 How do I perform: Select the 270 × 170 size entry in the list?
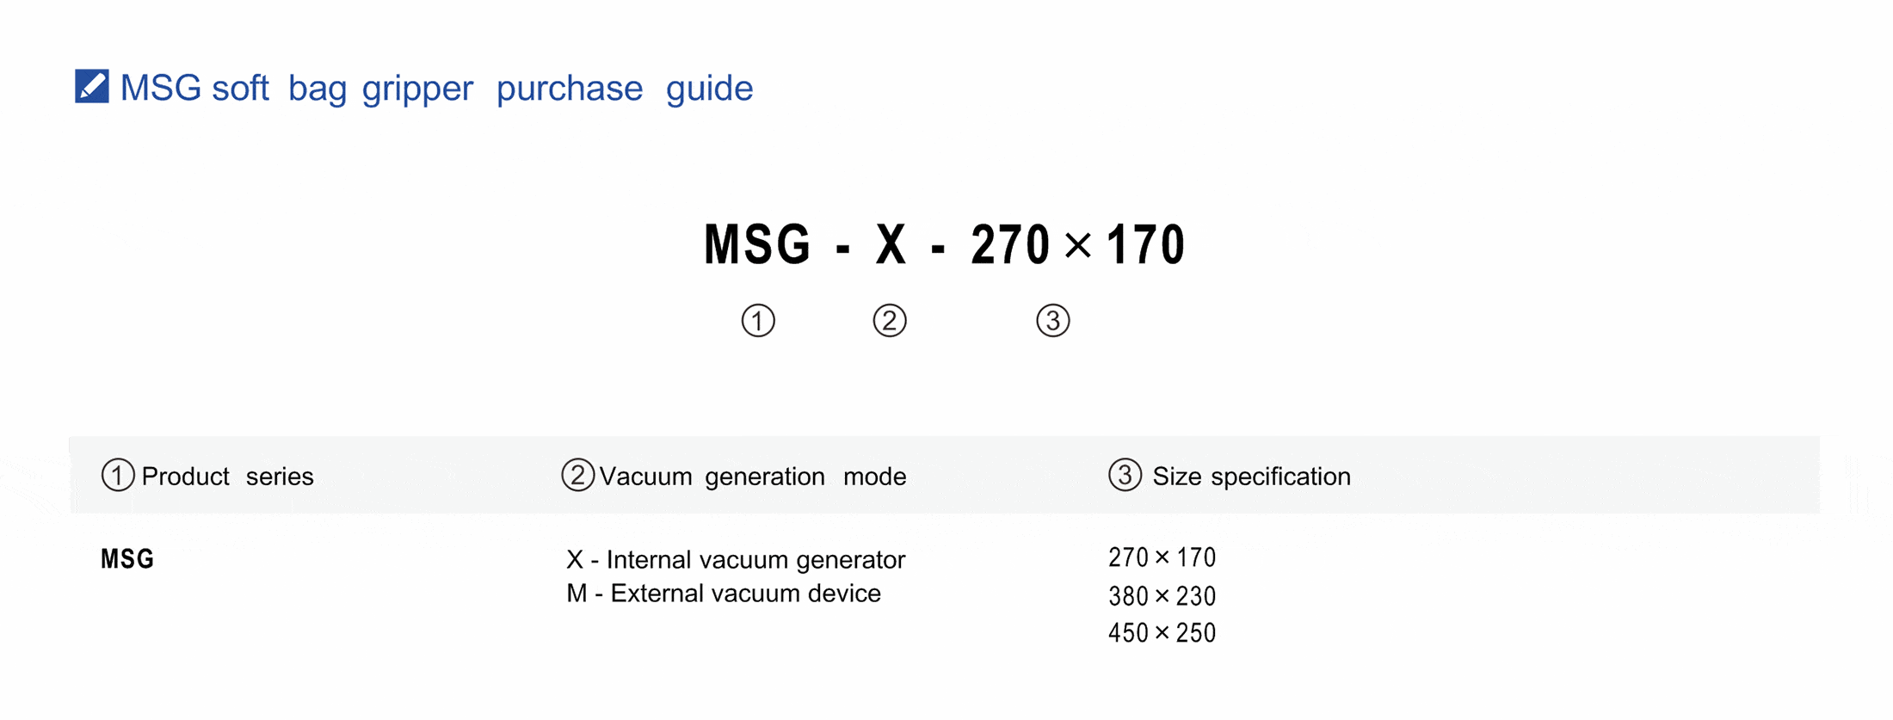coord(1162,558)
